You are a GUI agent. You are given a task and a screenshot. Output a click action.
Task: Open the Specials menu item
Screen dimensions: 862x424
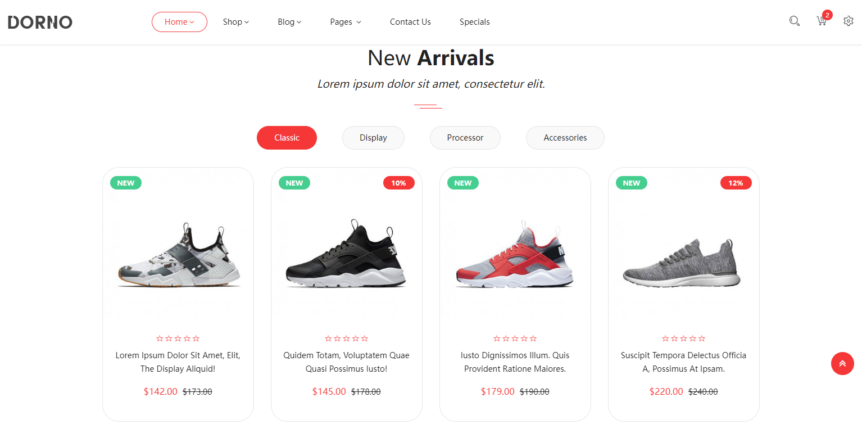click(x=474, y=22)
